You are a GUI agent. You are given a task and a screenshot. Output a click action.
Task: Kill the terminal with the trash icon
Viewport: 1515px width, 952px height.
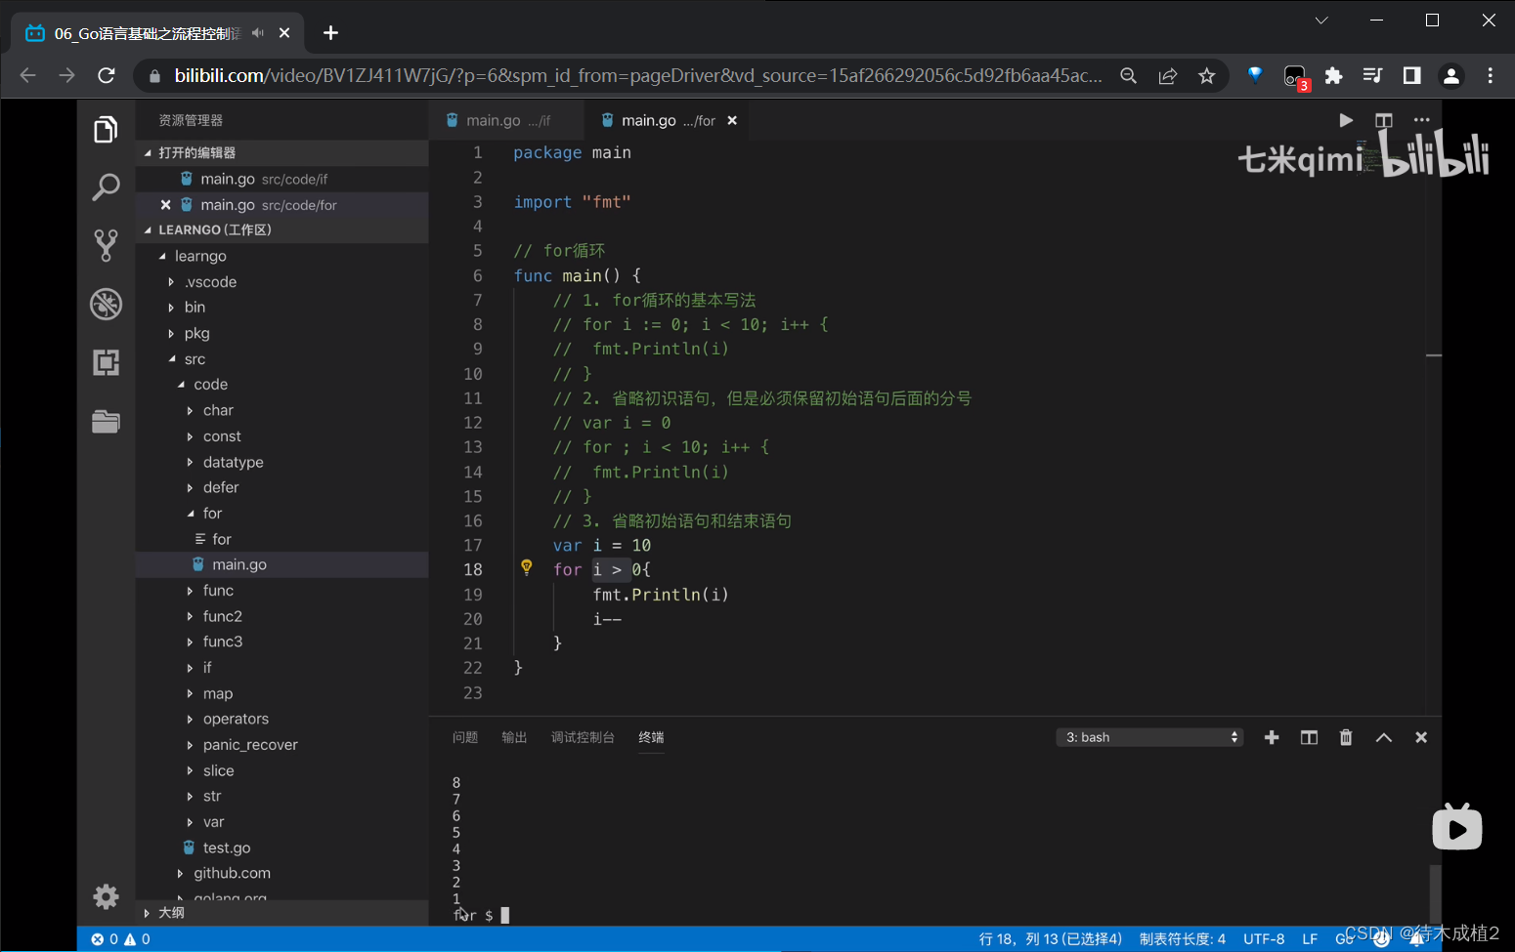click(1346, 737)
